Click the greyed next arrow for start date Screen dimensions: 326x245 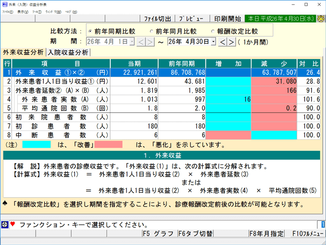pos(149,42)
